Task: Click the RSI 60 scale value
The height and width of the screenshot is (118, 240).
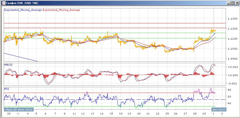Action: [x=230, y=96]
